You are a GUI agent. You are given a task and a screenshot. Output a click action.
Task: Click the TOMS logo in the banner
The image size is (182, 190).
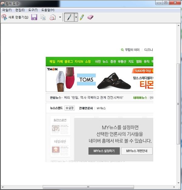86,80
